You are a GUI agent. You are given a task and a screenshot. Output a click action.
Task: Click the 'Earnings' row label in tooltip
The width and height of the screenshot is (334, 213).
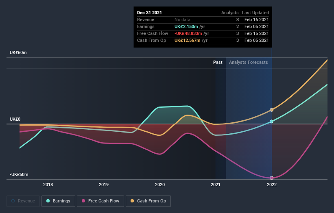(146, 26)
